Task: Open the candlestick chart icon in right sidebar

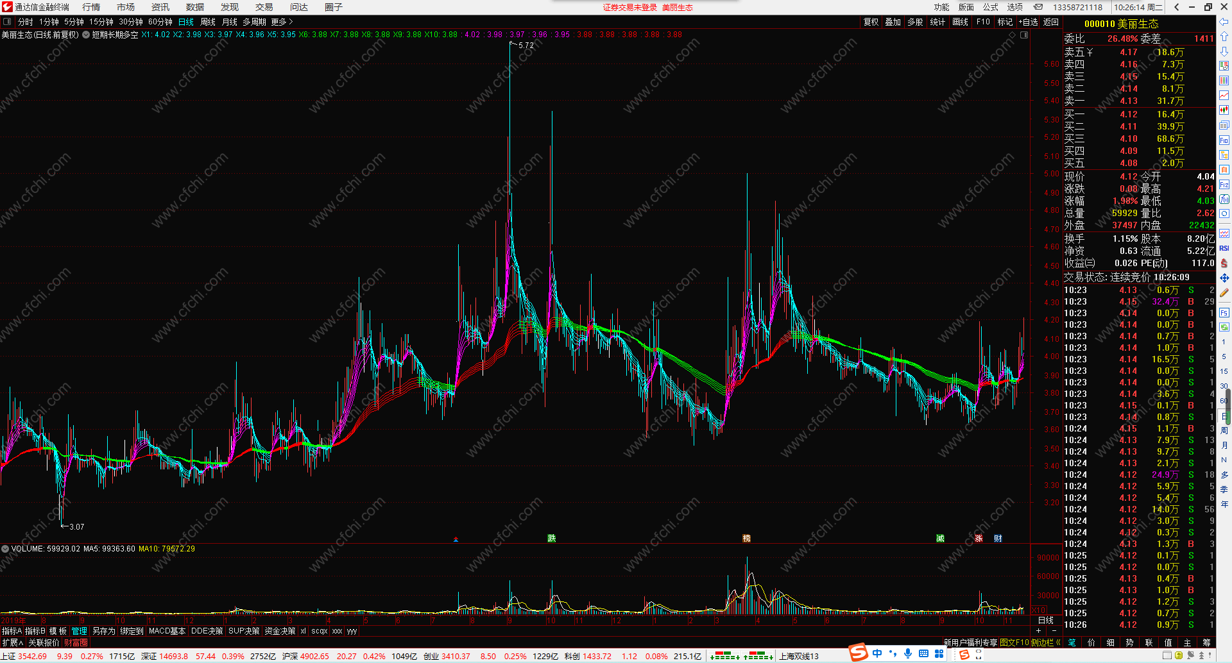Action: [x=1224, y=110]
